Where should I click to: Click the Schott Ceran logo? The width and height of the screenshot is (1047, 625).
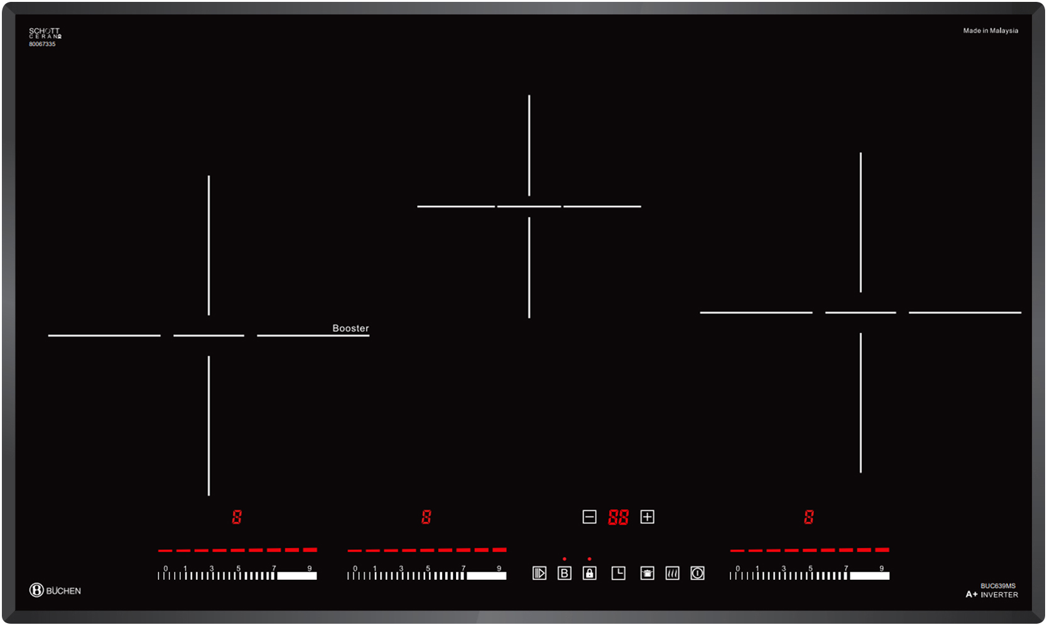point(44,36)
